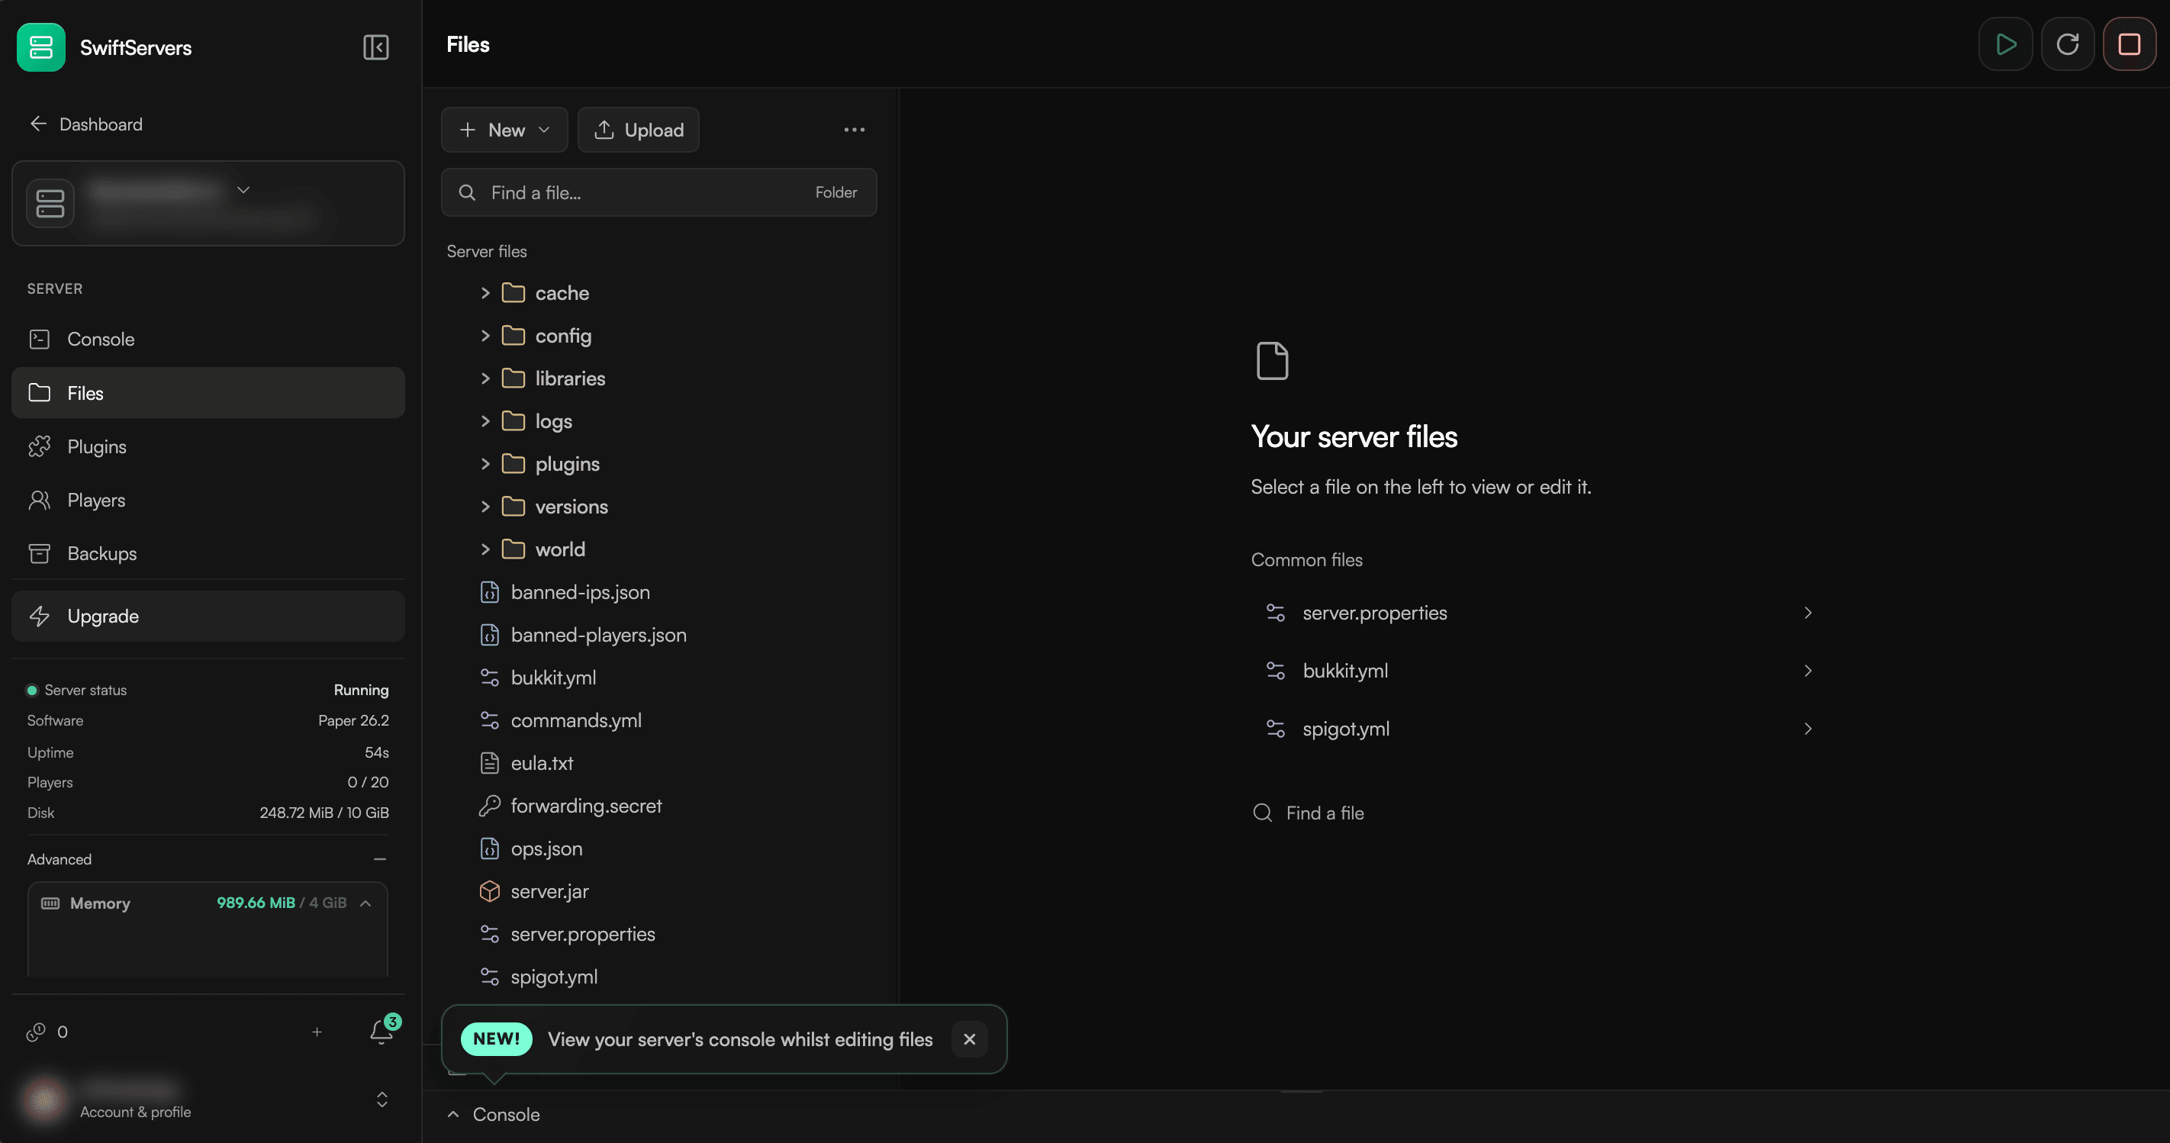2170x1143 pixels.
Task: Expand the bottom Console panel
Action: click(x=494, y=1116)
